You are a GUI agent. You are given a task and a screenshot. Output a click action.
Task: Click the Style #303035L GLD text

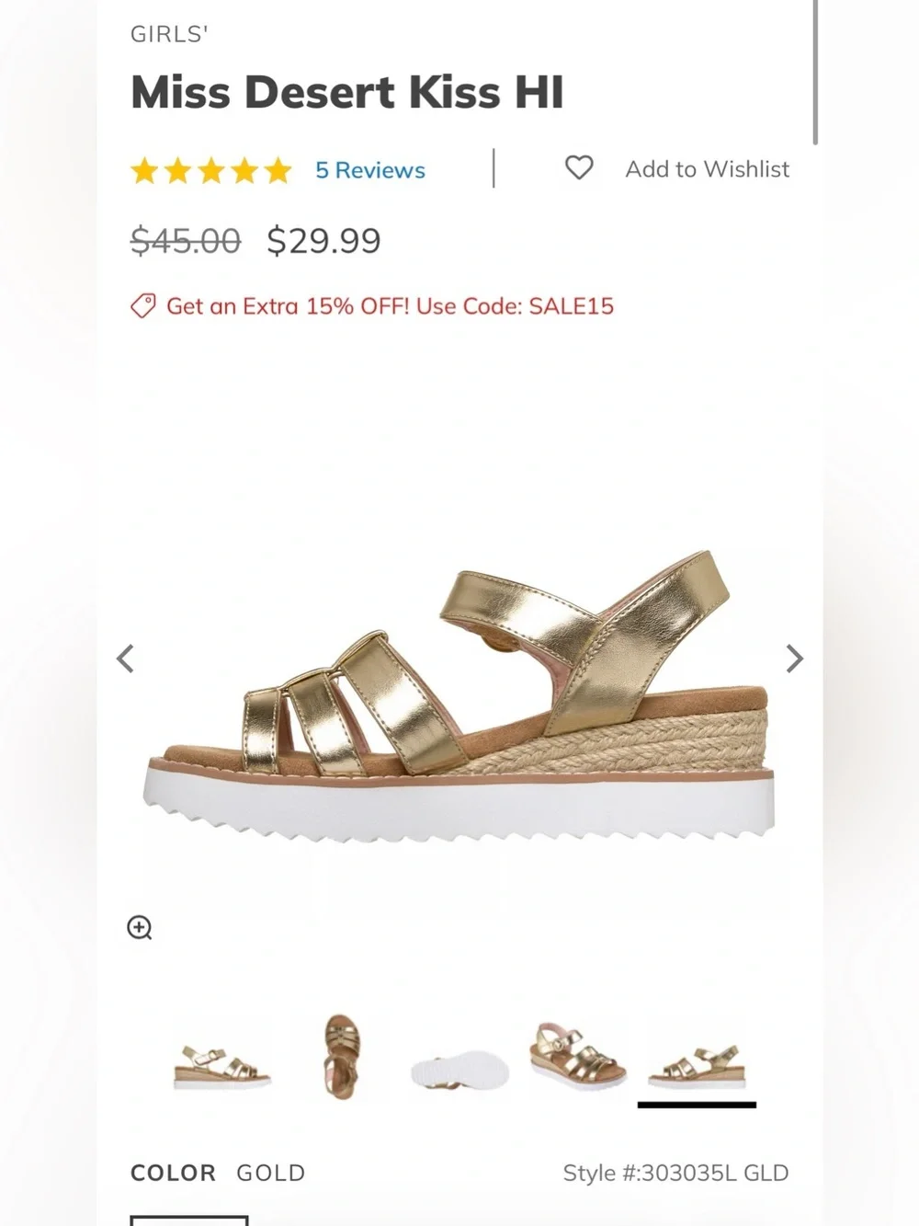pos(675,1173)
